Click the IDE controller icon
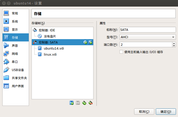Screen dimensions: 178x117 tap(35, 30)
